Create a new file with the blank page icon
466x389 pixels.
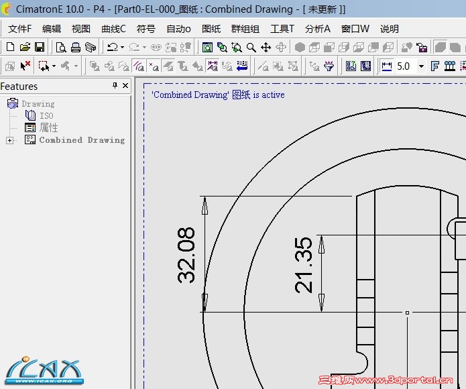click(x=11, y=47)
